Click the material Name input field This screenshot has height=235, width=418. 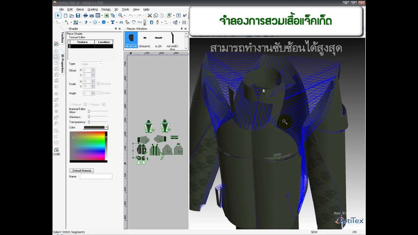(96, 176)
